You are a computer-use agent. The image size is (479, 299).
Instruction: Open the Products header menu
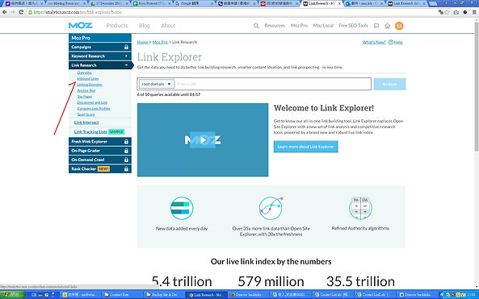117,26
